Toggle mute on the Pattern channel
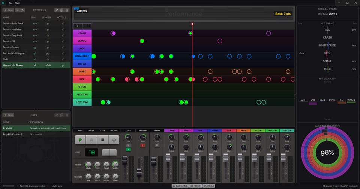 142,145
